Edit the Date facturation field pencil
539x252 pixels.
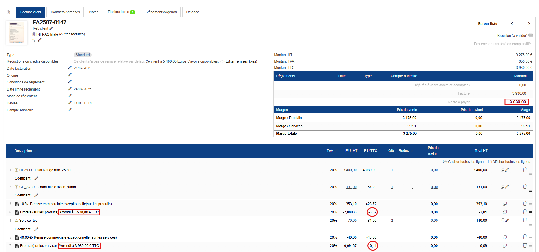click(70, 68)
